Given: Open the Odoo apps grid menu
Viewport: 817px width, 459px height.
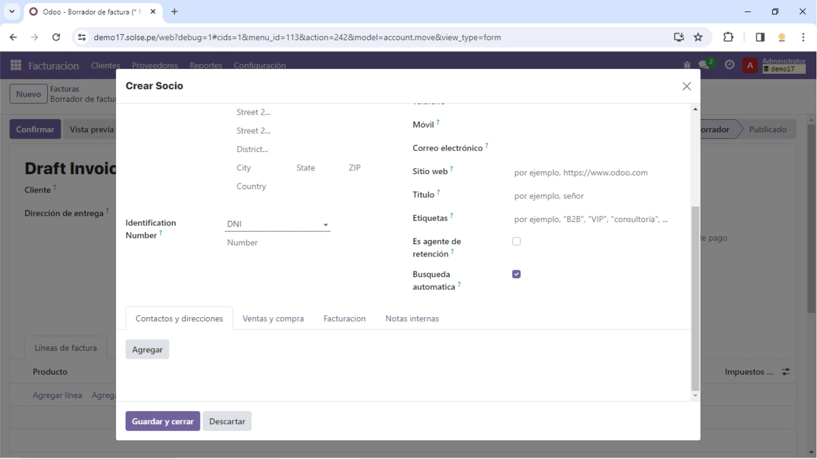Looking at the screenshot, I should [16, 65].
